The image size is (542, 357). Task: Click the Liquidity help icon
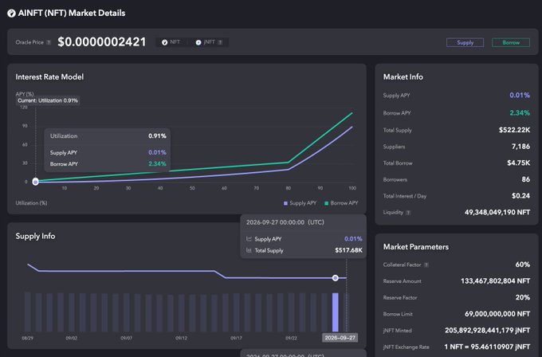coord(408,213)
